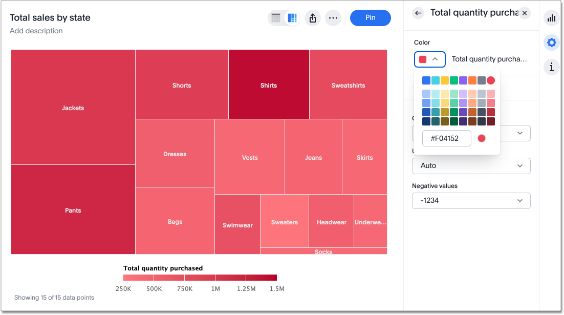
Task: Open the more options ellipsis menu
Action: coord(333,18)
